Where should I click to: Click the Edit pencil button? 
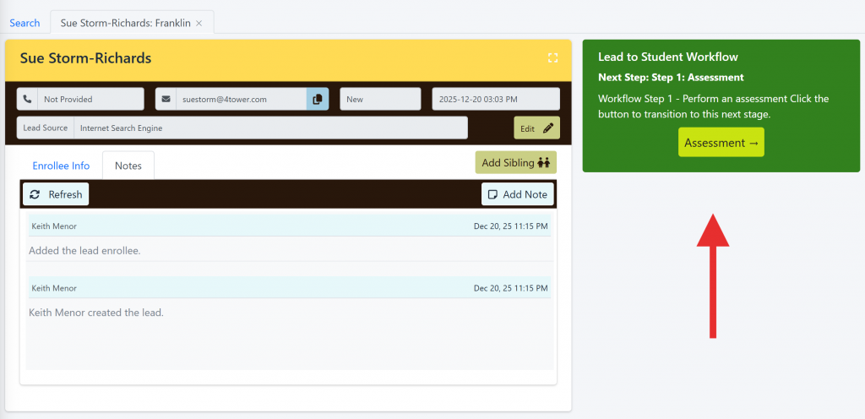(x=536, y=128)
